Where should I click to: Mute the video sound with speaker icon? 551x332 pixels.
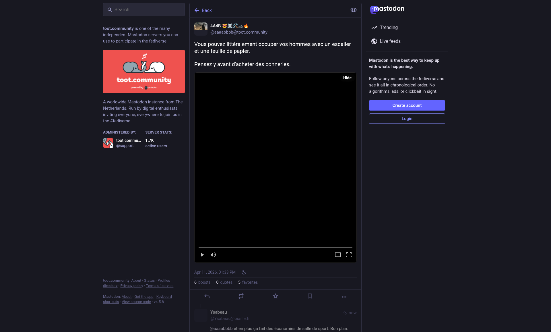tap(213, 255)
